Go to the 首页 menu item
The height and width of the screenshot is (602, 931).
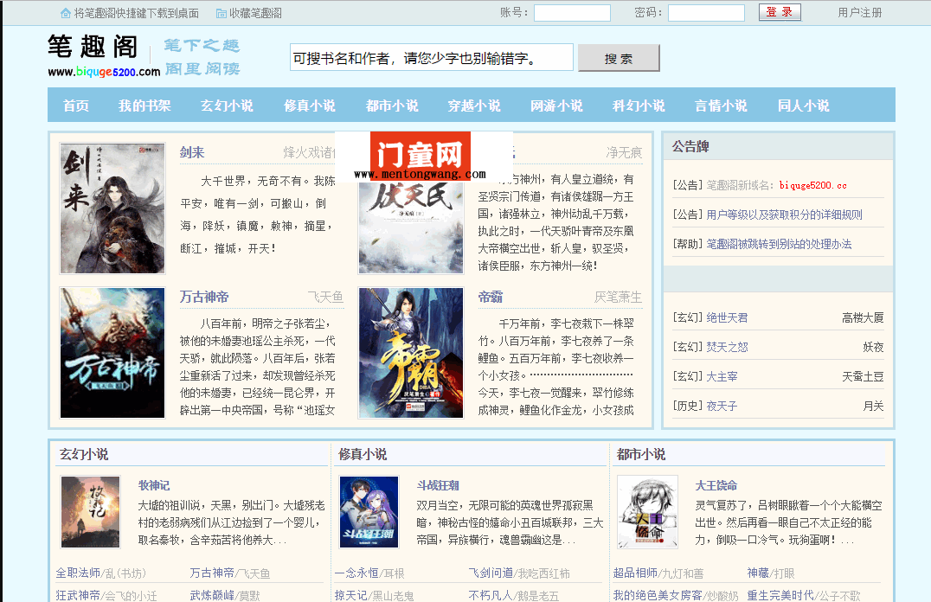pyautogui.click(x=76, y=106)
